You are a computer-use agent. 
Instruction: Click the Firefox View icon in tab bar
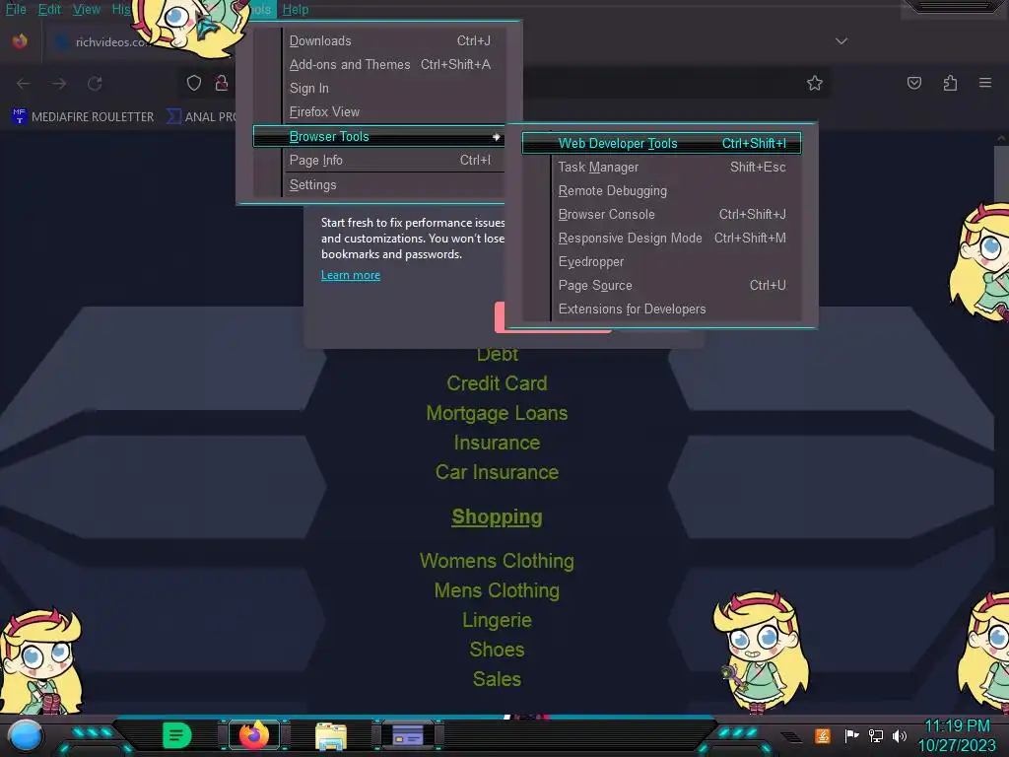point(20,41)
